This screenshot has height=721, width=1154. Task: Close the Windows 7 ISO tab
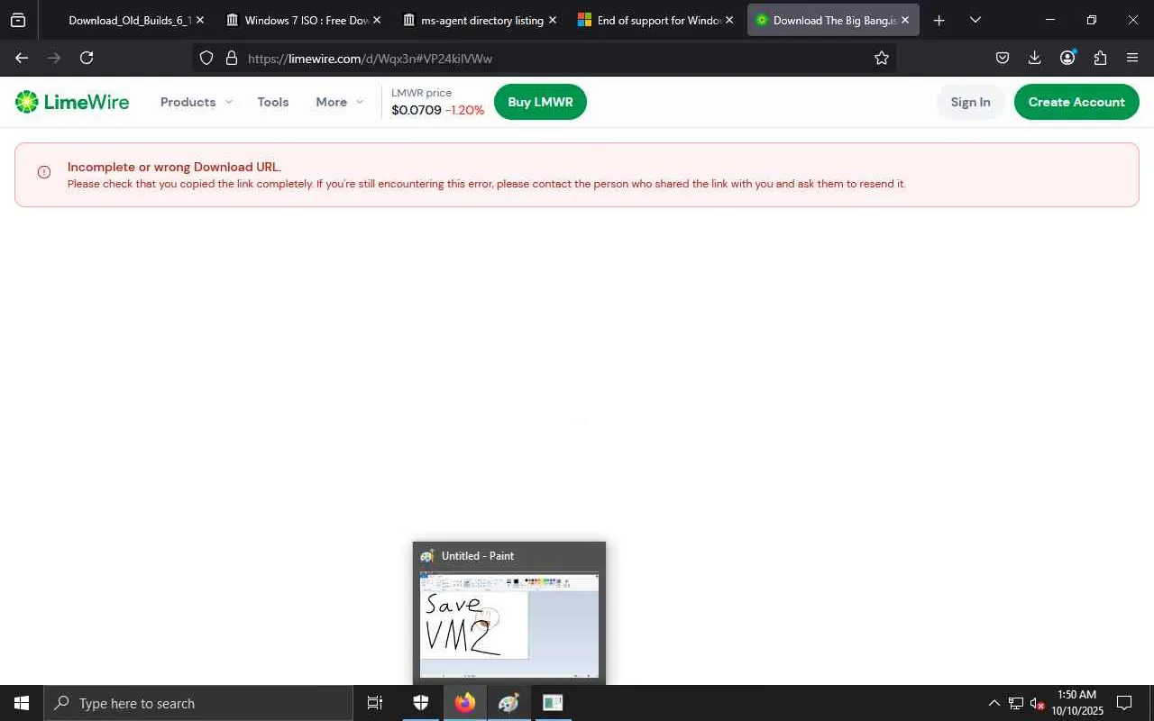(x=376, y=20)
